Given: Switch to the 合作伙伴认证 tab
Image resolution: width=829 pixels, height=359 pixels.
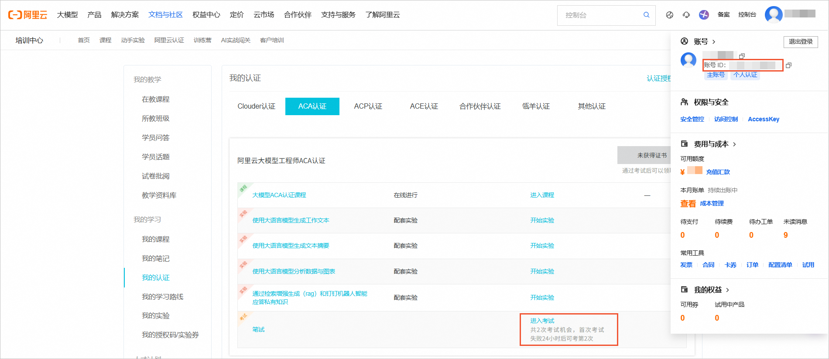Looking at the screenshot, I should point(480,106).
